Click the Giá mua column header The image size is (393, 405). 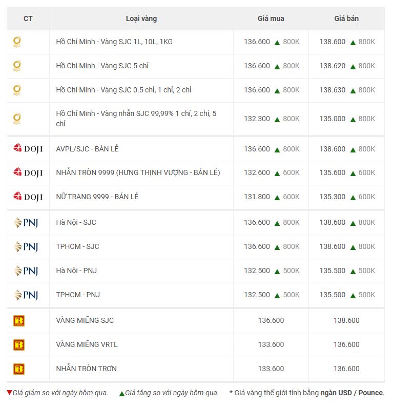tap(271, 18)
